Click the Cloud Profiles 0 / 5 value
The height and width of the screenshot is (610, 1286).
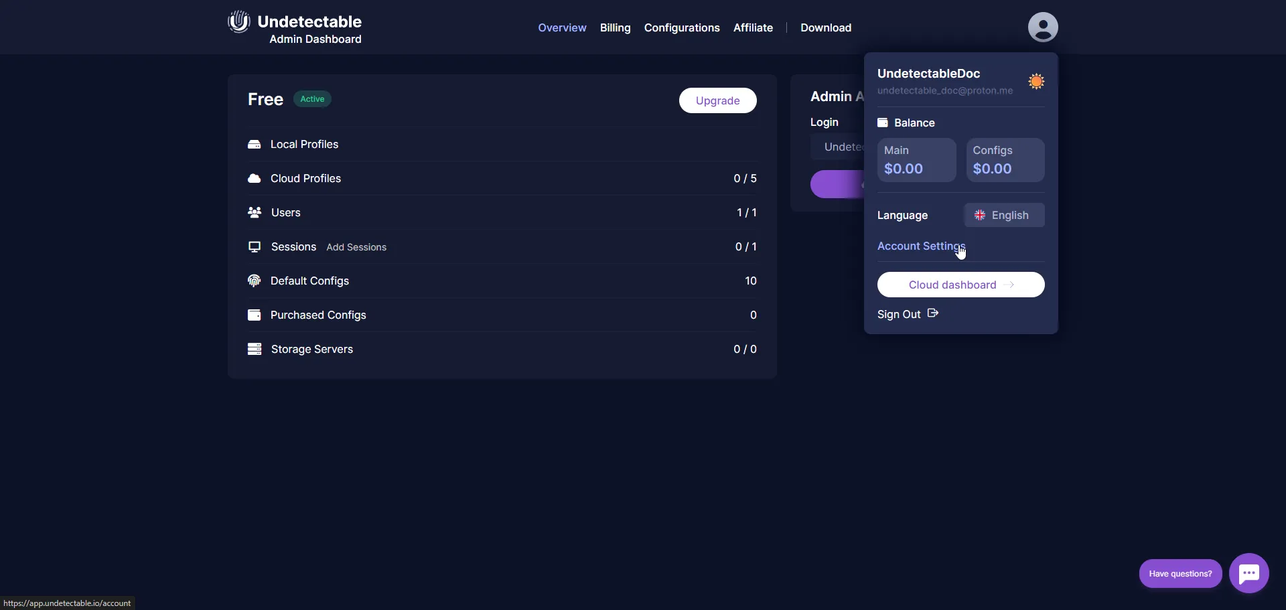tap(745, 178)
